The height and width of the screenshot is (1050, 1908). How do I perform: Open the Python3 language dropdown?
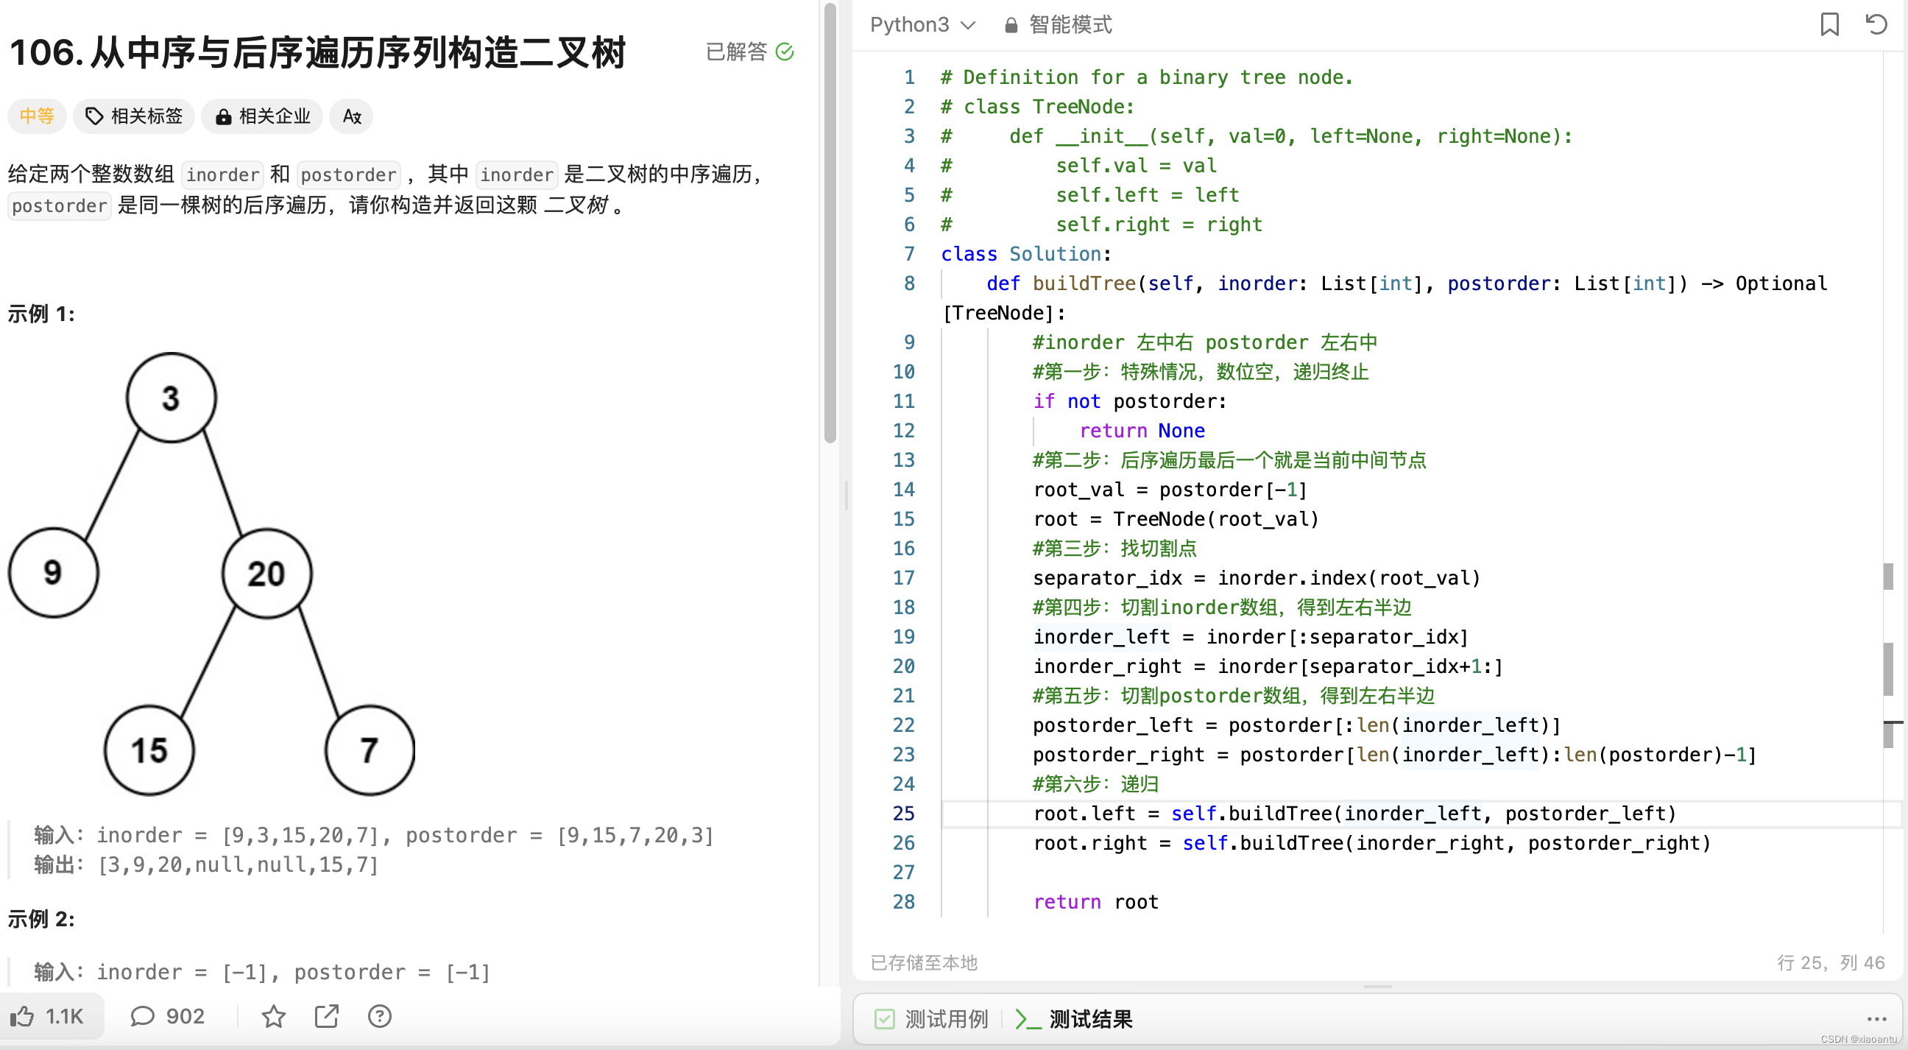point(922,24)
